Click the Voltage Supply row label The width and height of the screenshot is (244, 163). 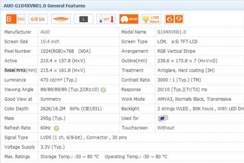20,147
